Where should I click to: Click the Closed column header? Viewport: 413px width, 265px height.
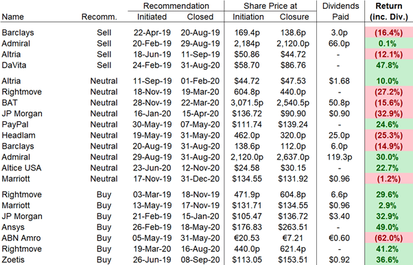(x=200, y=17)
